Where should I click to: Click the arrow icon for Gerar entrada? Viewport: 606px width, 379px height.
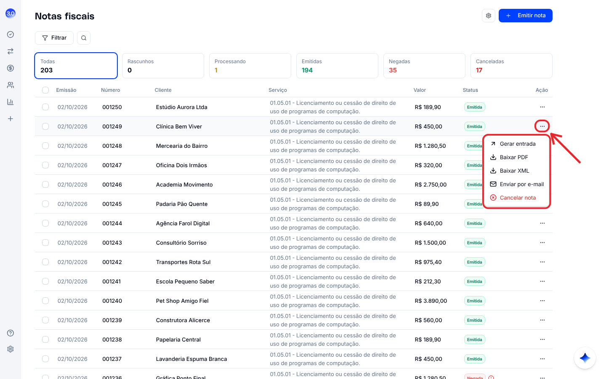coord(493,144)
